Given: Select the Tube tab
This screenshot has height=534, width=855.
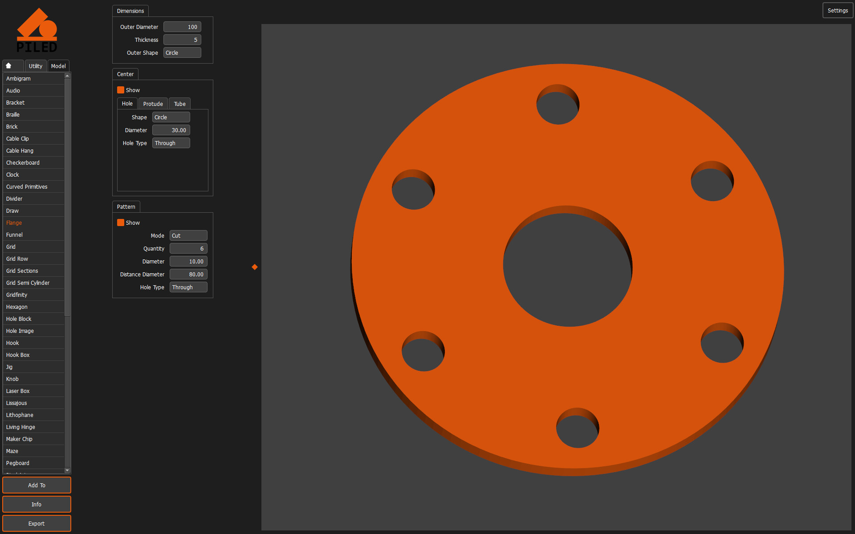Looking at the screenshot, I should click(x=180, y=104).
